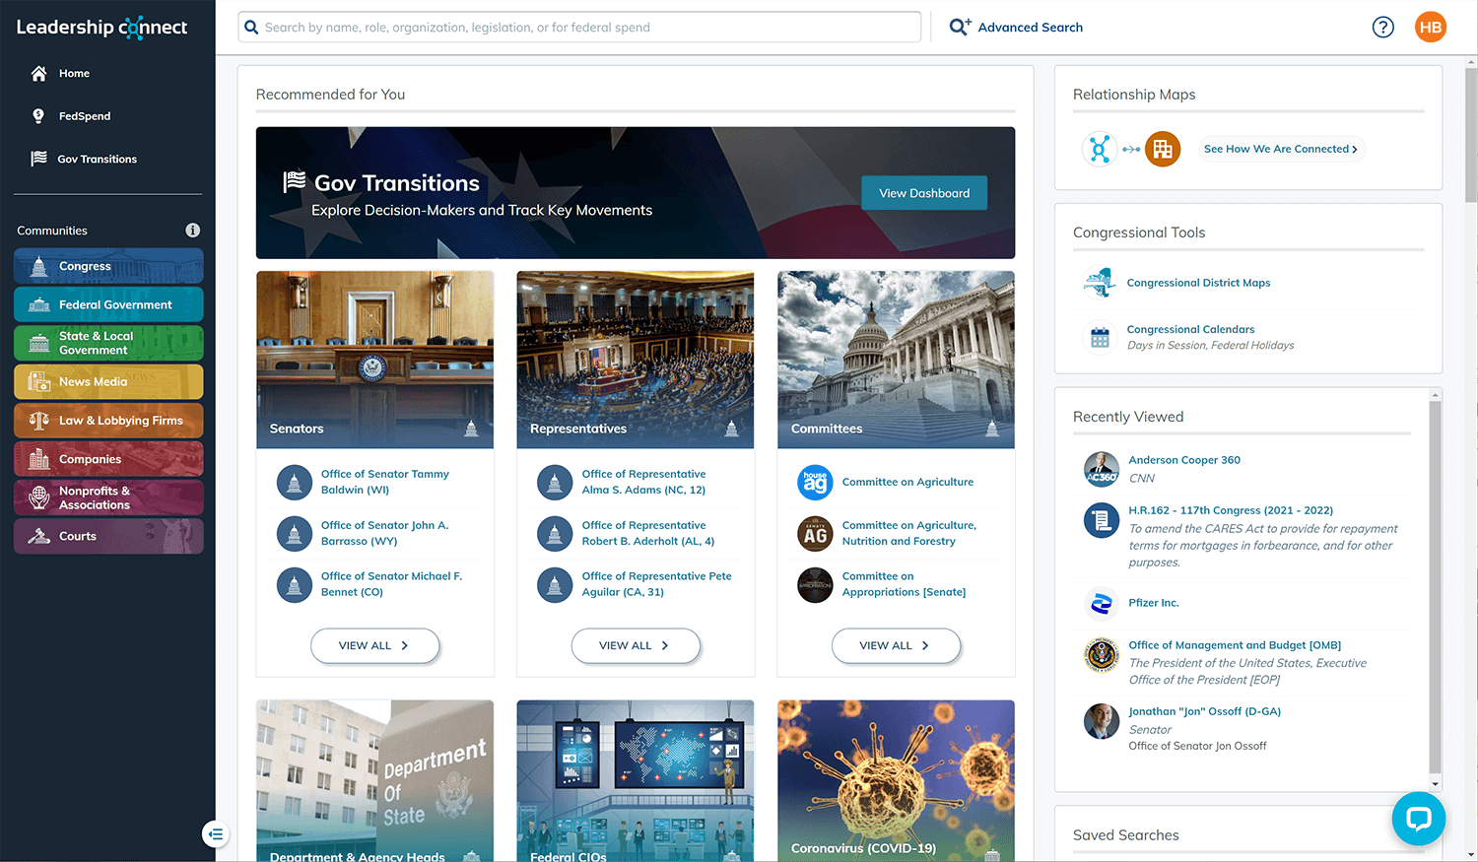
Task: Open the News Media community
Action: tap(108, 381)
